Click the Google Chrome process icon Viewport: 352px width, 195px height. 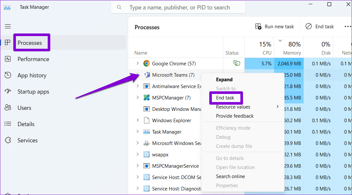[147, 64]
